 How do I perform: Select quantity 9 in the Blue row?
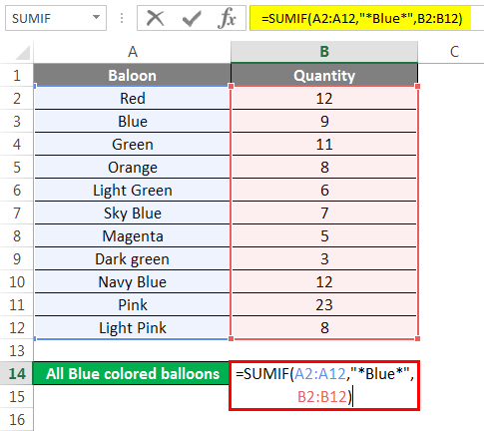pyautogui.click(x=324, y=122)
